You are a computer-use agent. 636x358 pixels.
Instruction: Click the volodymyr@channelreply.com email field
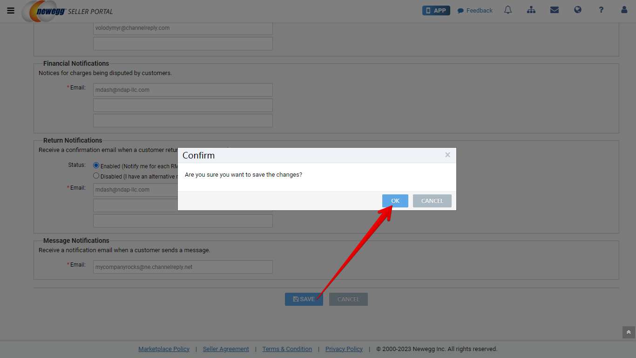pyautogui.click(x=183, y=28)
